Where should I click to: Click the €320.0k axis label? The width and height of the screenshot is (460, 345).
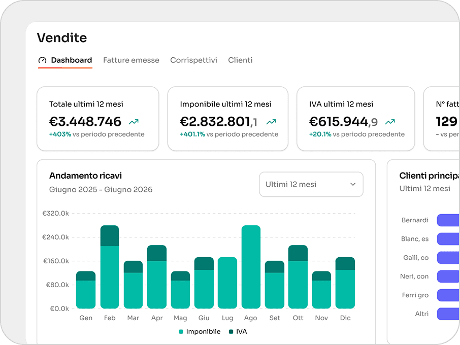click(x=56, y=214)
